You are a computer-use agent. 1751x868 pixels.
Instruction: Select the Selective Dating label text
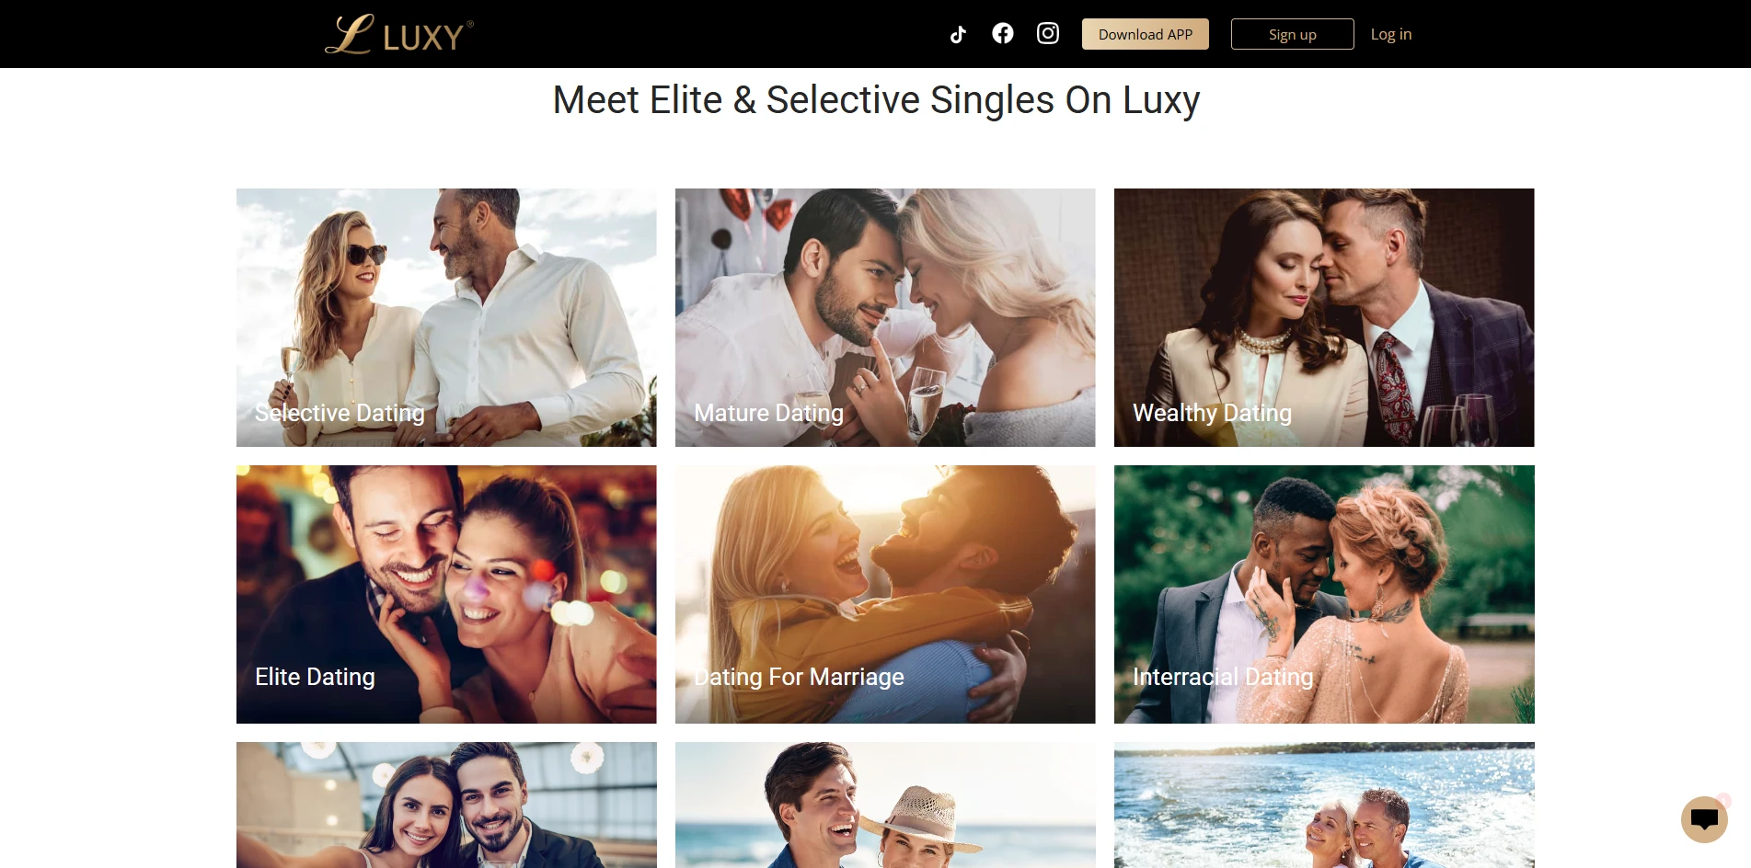point(340,413)
